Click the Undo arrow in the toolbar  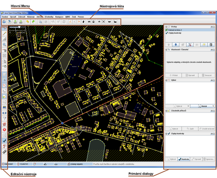click(27, 22)
